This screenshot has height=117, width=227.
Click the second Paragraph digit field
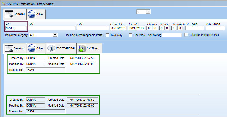(180, 28)
